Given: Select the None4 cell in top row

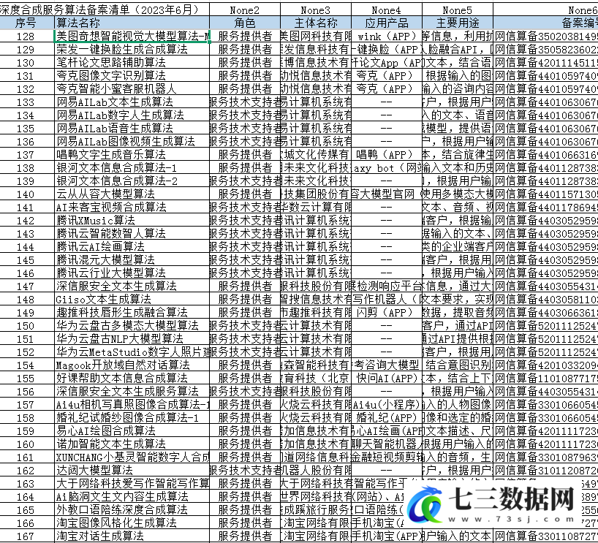Looking at the screenshot, I should (387, 10).
